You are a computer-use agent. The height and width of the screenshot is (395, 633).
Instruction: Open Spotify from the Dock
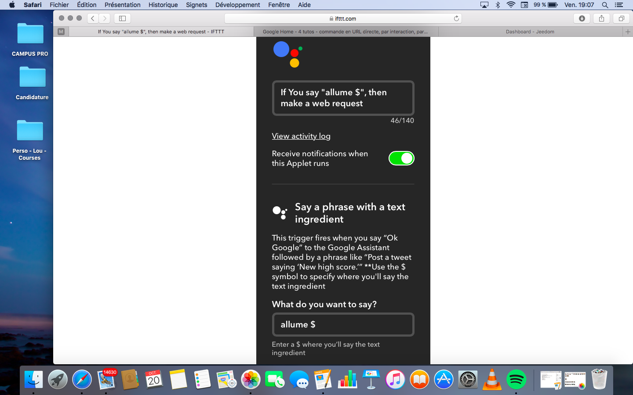coord(516,380)
